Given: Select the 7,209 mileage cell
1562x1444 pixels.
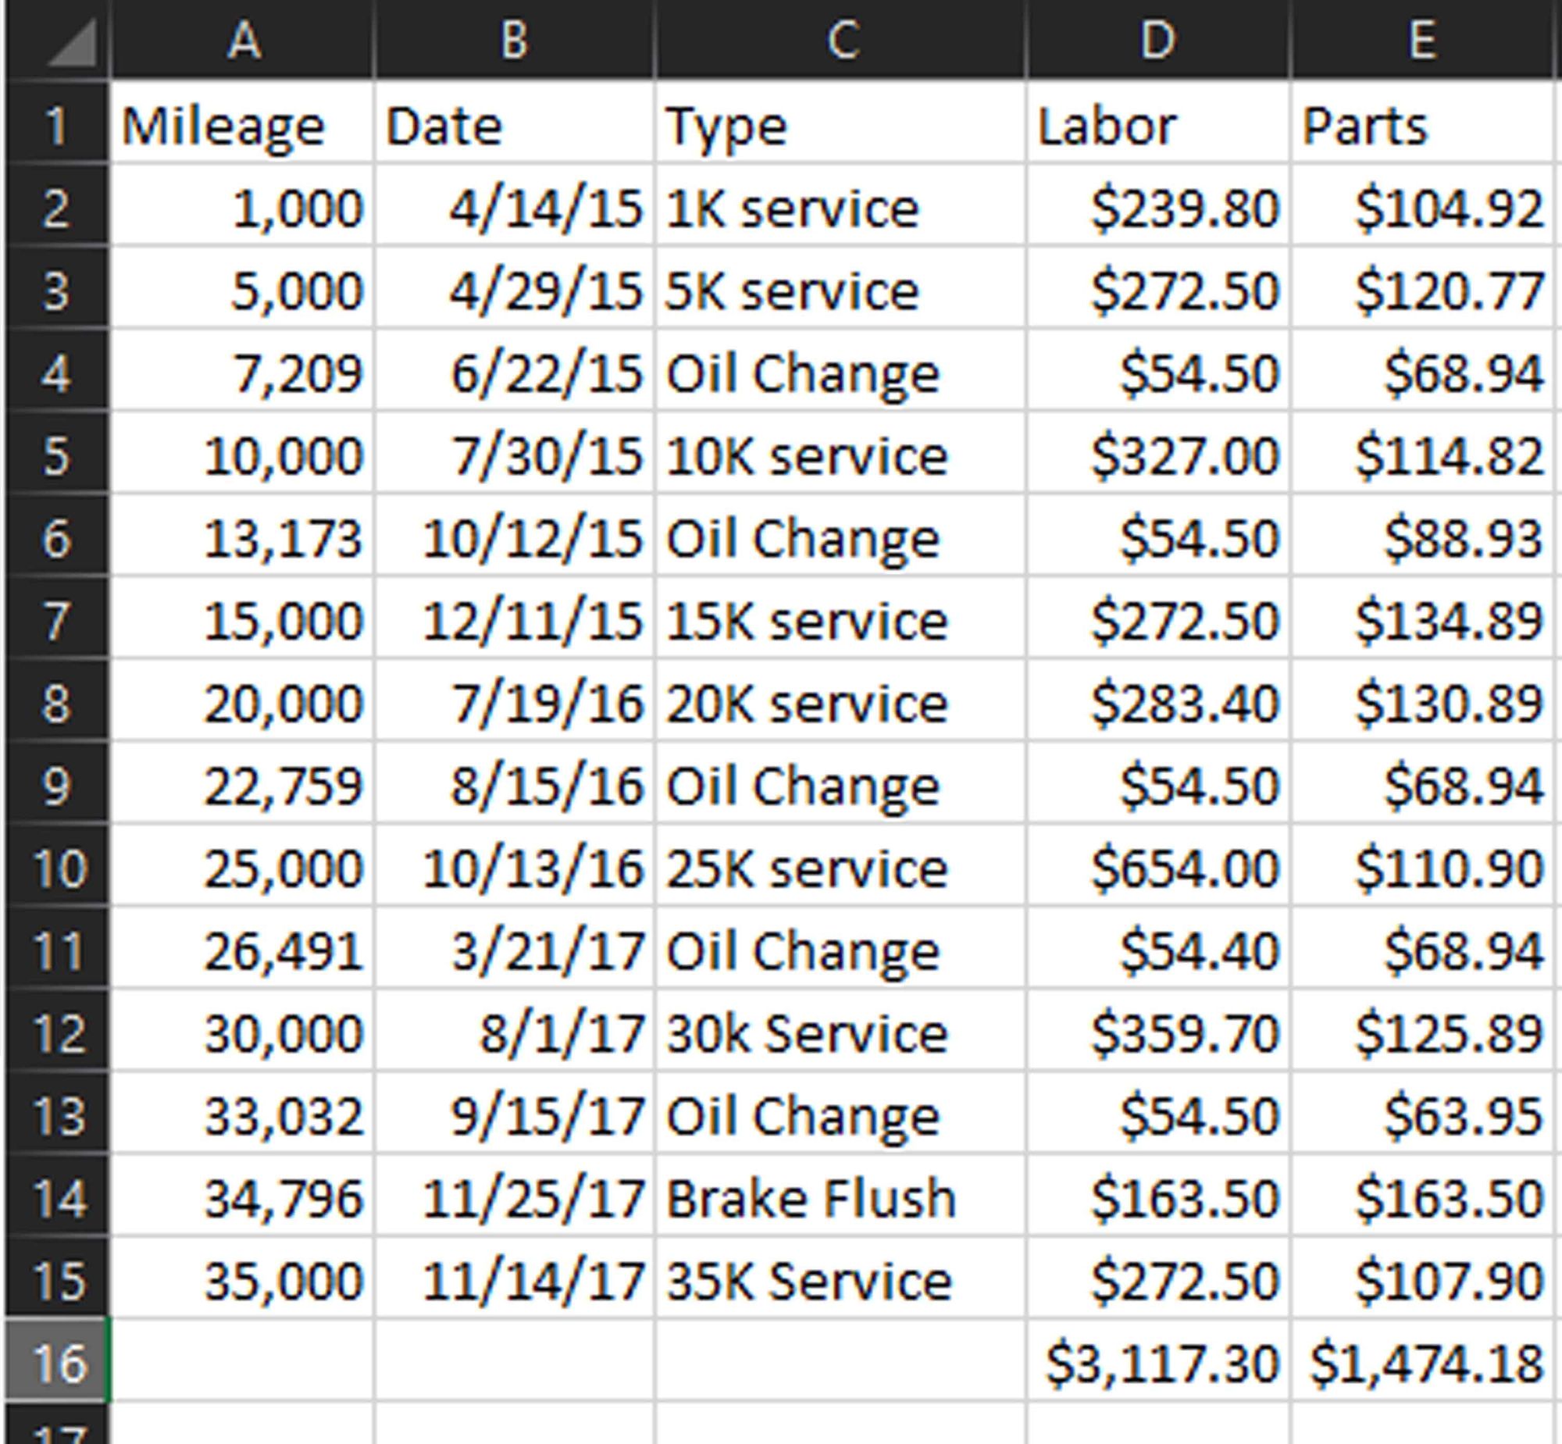Looking at the screenshot, I should 243,373.
